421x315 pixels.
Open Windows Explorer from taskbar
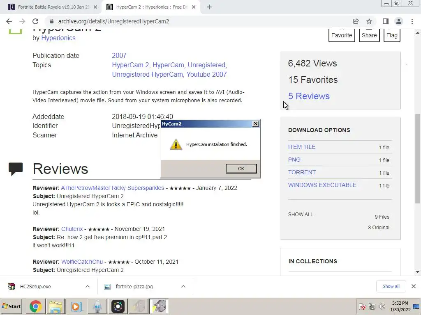56,306
